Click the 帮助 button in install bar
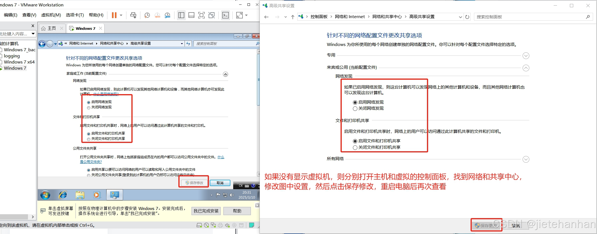The height and width of the screenshot is (234, 597). [237, 211]
